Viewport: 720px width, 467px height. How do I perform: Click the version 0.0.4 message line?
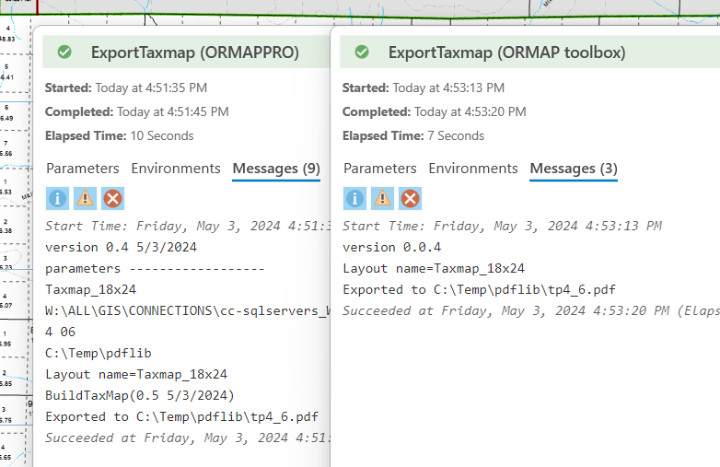tap(391, 247)
